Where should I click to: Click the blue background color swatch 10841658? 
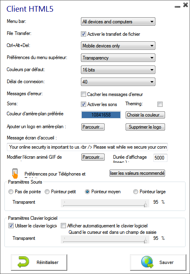(101, 115)
